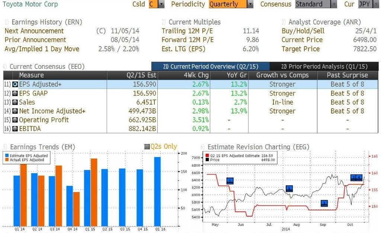This screenshot has width=381, height=233.
Task: Click the Sales estimate 6.451T
Action: [146, 102]
